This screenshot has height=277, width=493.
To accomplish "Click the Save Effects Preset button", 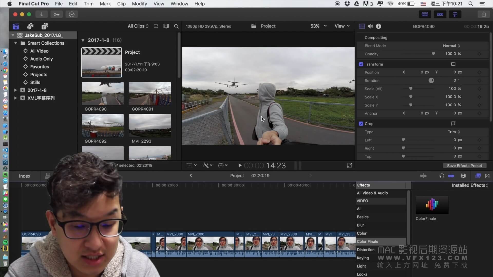I will point(464,166).
